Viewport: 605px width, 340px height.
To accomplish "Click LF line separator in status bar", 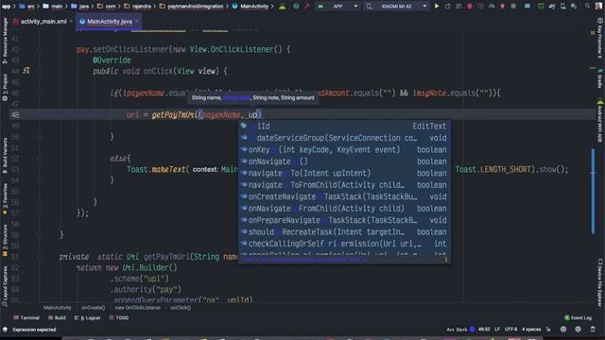I will [x=497, y=330].
